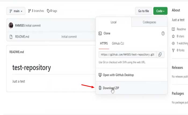Click the Go to file button
The width and height of the screenshot is (188, 115).
[143, 11]
